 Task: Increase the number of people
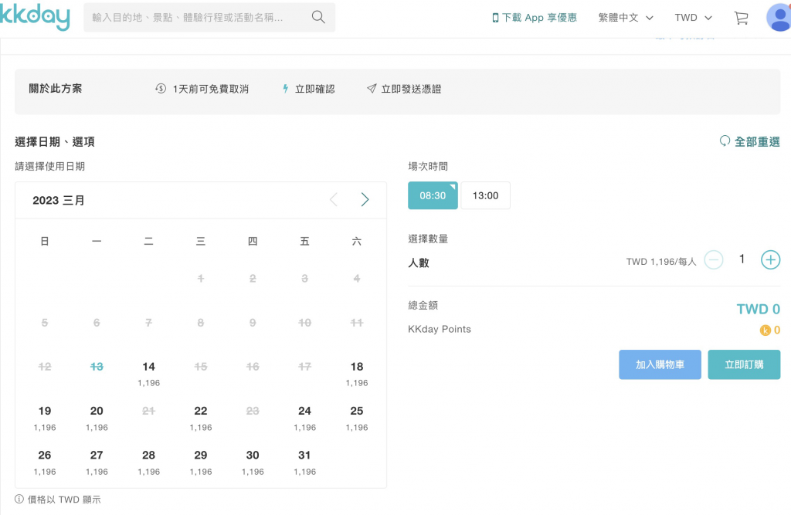pos(770,260)
